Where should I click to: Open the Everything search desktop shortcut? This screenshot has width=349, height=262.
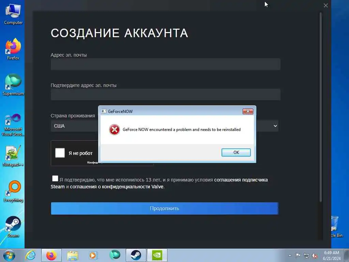tap(13, 191)
